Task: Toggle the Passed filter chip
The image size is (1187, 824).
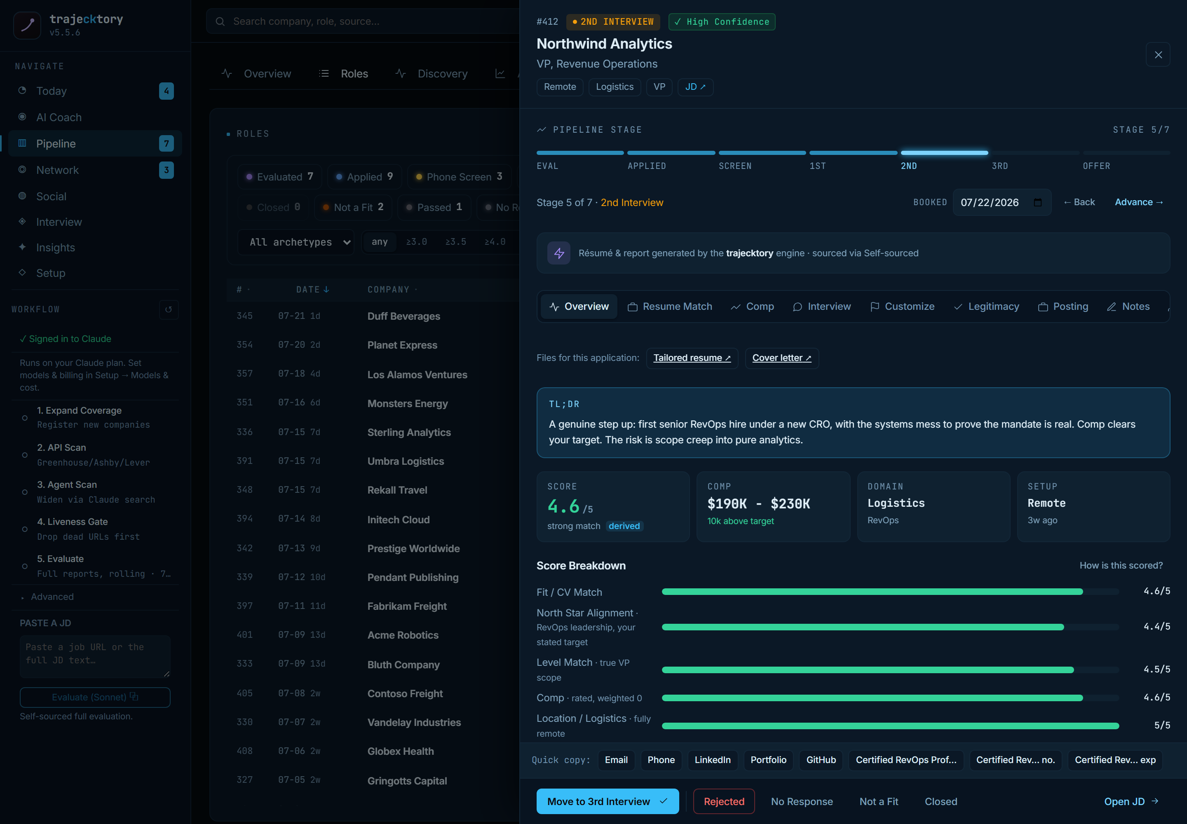Action: click(x=434, y=207)
